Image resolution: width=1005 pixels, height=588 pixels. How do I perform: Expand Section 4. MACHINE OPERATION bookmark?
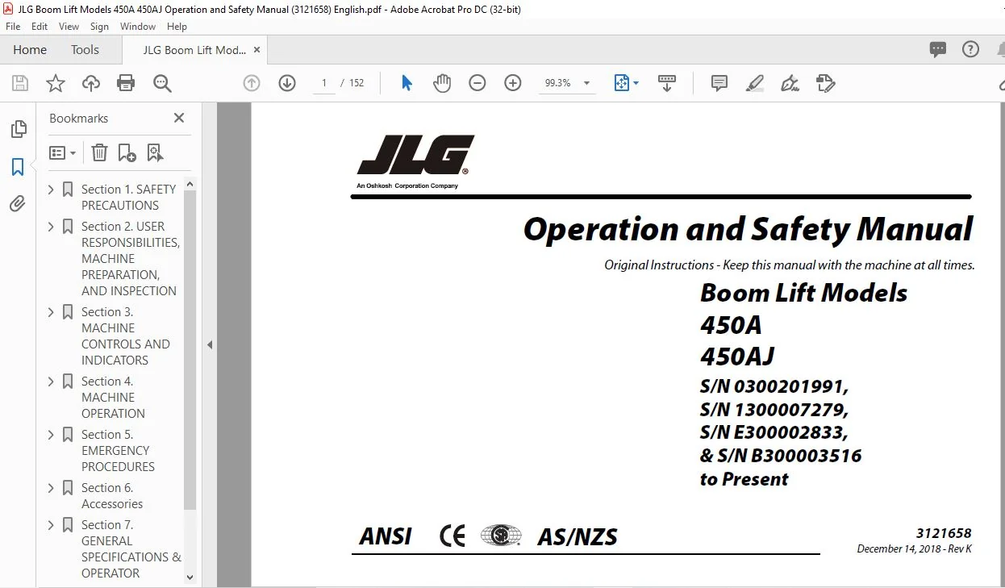(51, 382)
